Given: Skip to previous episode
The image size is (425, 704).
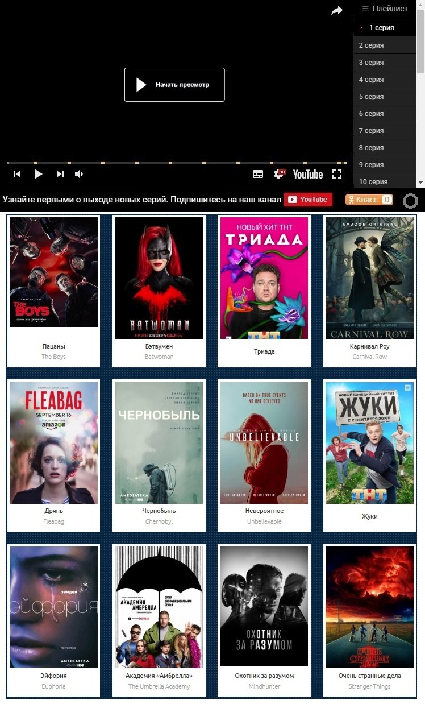Looking at the screenshot, I should [x=17, y=174].
